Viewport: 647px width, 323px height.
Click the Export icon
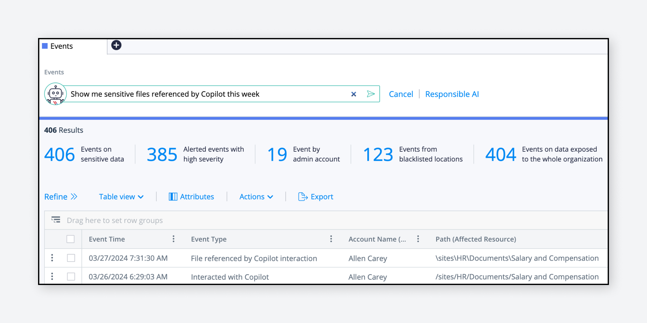[303, 196]
